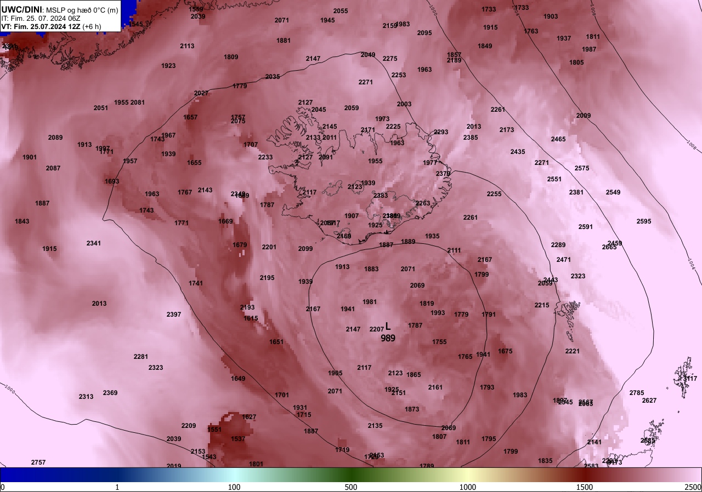Click the height value 1537
This screenshot has width=702, height=492.
[238, 439]
